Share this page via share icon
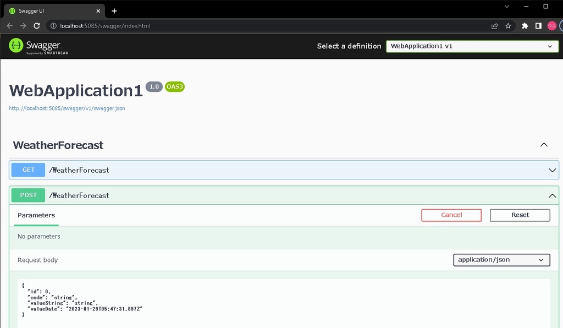 [x=494, y=26]
